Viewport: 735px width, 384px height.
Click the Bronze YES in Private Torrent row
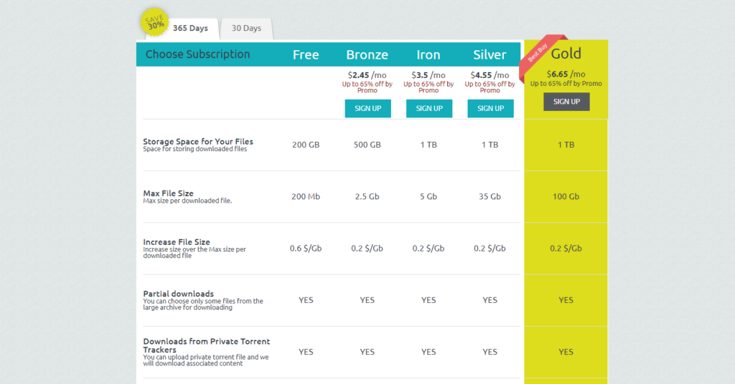367,352
